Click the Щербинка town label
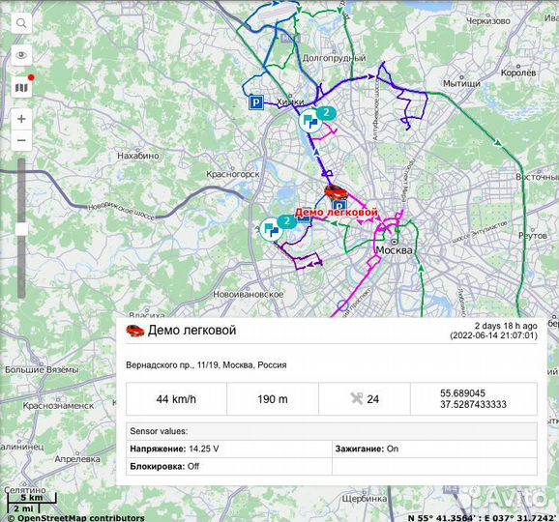This screenshot has height=522, width=559. (x=365, y=499)
